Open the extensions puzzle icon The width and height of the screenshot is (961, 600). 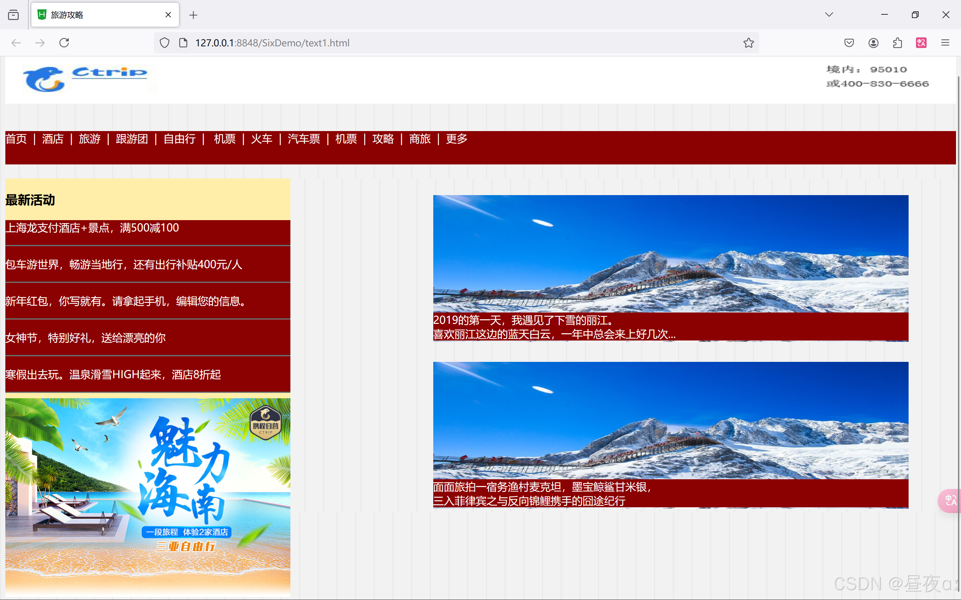pyautogui.click(x=897, y=43)
